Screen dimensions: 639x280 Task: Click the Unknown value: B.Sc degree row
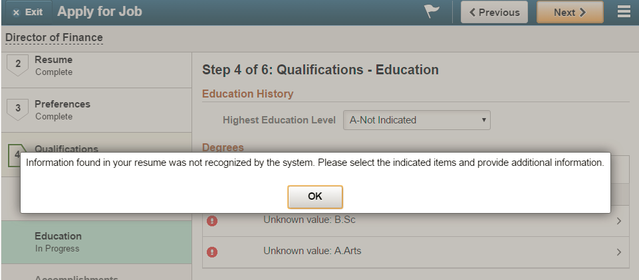coord(416,221)
